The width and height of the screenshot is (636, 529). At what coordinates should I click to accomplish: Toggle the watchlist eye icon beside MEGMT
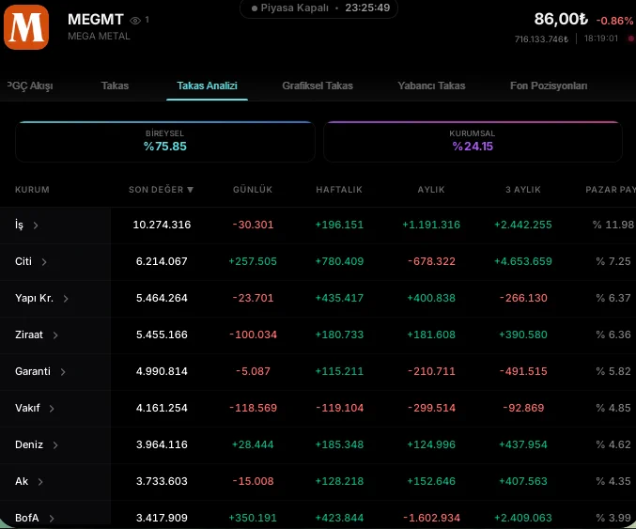135,21
